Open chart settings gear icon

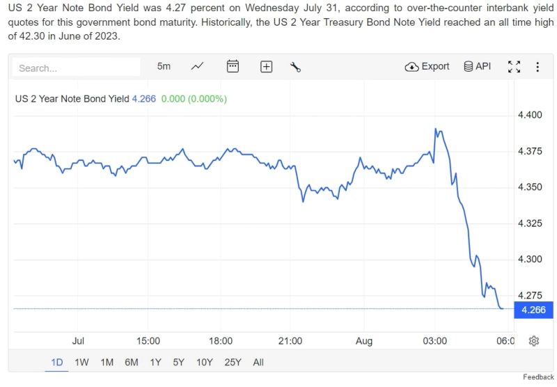(534, 340)
